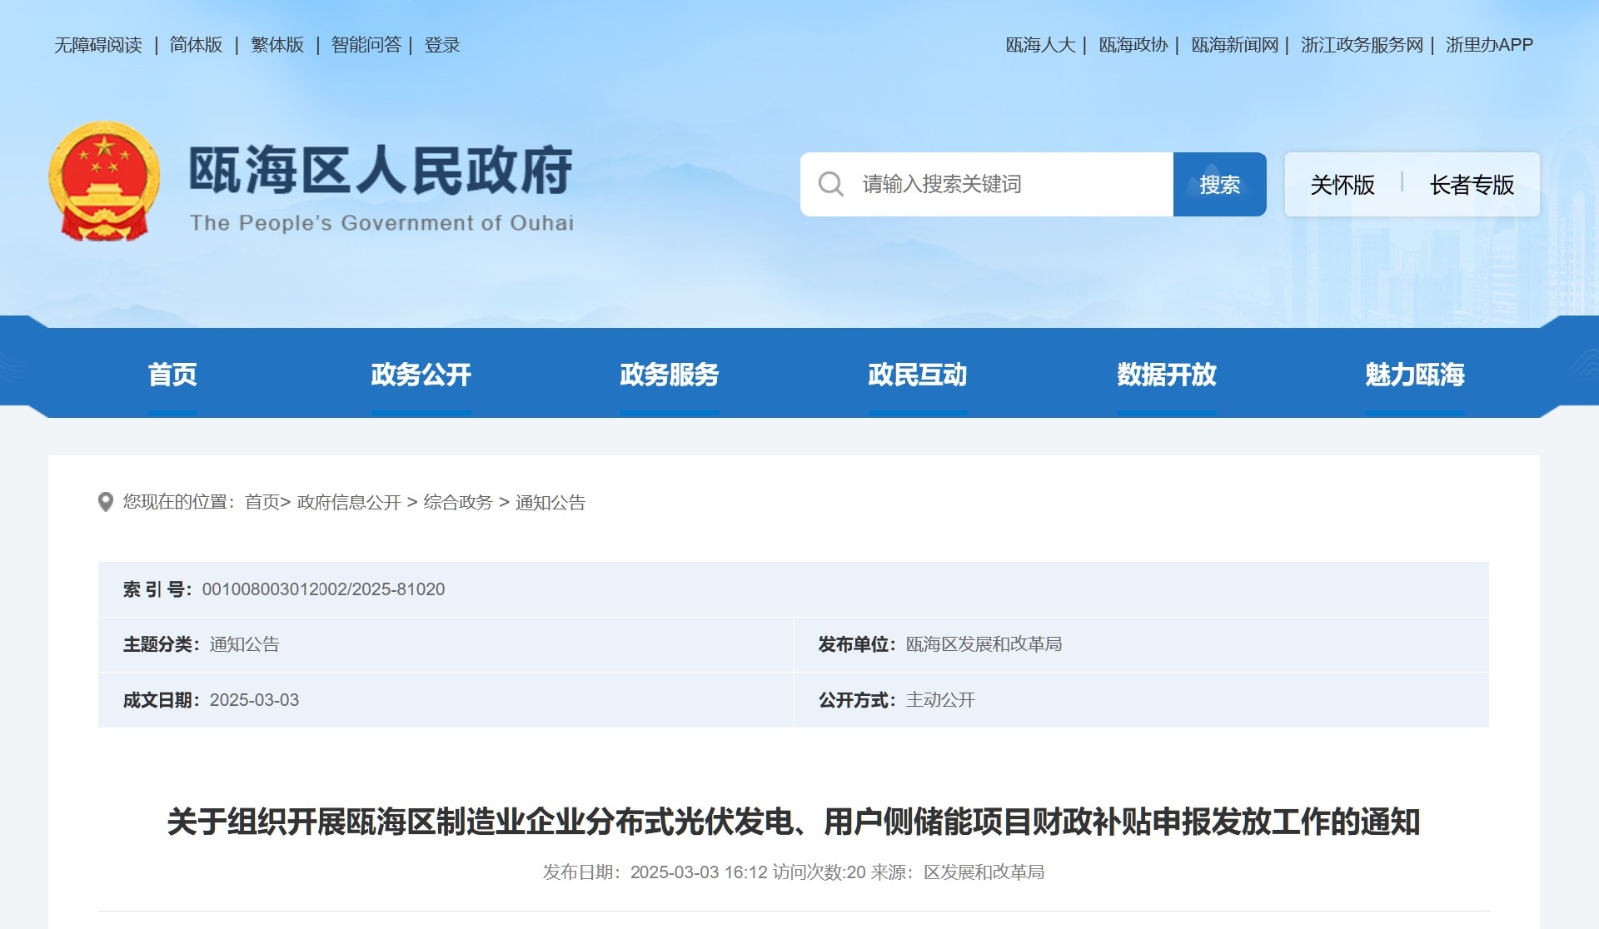Select the 政民互动 navigation item

coord(917,375)
